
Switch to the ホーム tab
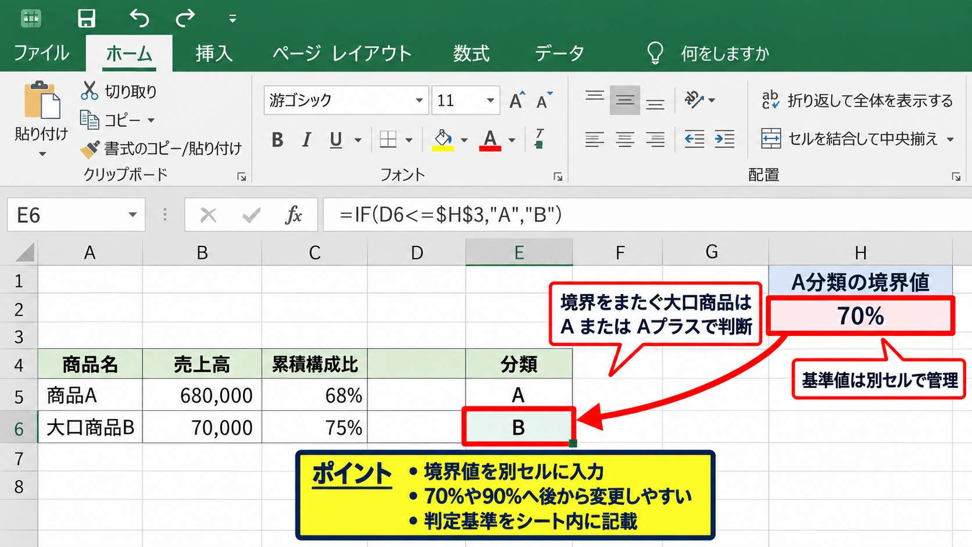129,53
